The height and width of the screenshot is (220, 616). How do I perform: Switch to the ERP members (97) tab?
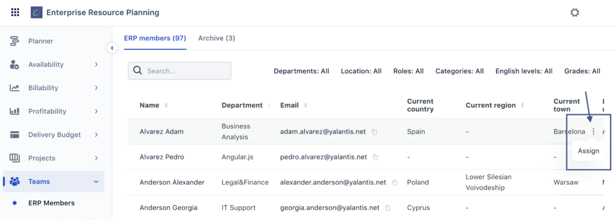(x=155, y=38)
